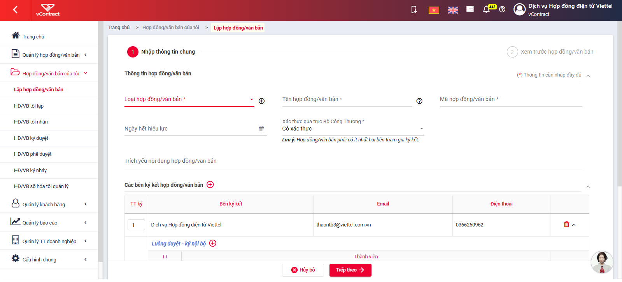Image resolution: width=622 pixels, height=282 pixels.
Task: Open help icon beside contract name field
Action: pos(419,101)
